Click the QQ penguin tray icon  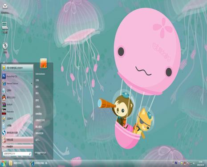[185, 163]
